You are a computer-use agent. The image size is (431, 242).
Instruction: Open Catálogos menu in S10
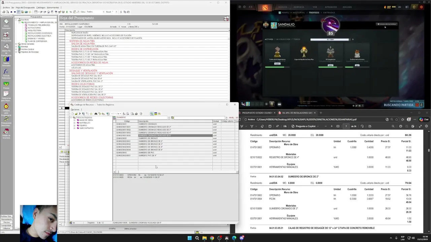click(41, 7)
